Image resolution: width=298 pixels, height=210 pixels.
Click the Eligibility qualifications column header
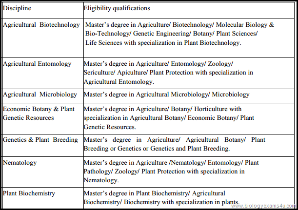click(117, 8)
